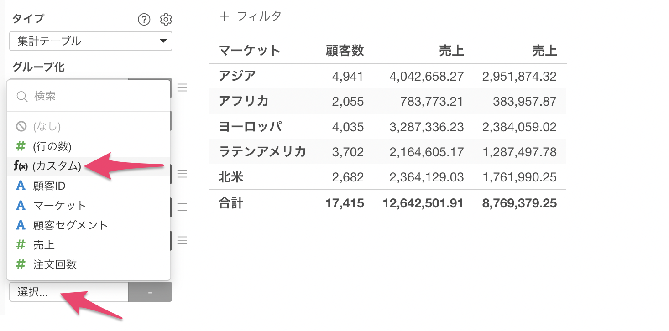This screenshot has height=331, width=669.
Task: Open the 選択... column dropdown
Action: pos(69,292)
